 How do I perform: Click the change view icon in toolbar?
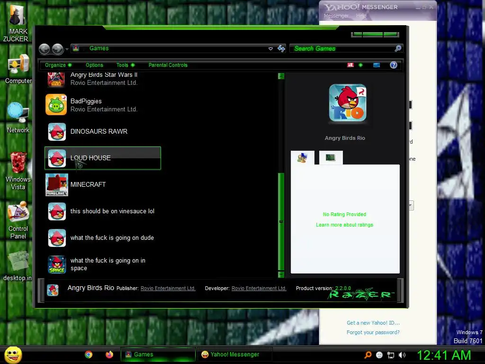350,65
